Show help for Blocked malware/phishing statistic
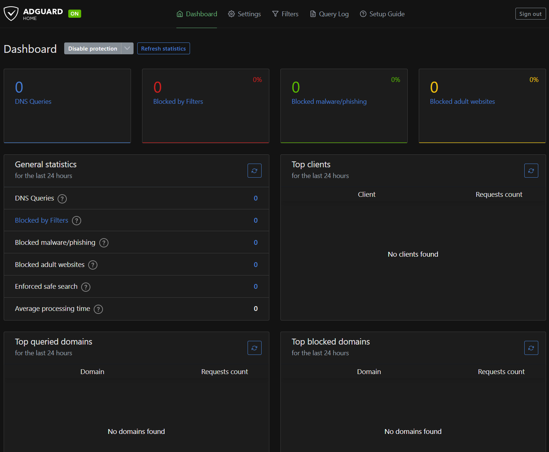Image resolution: width=549 pixels, height=452 pixels. tap(104, 243)
